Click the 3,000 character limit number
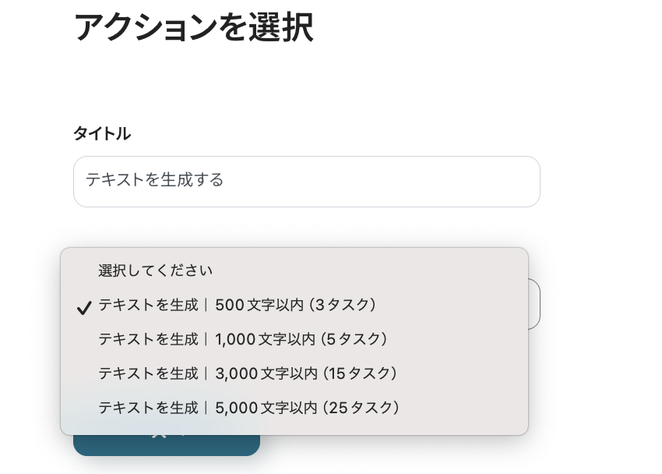 point(237,373)
